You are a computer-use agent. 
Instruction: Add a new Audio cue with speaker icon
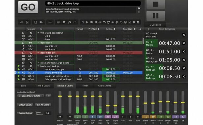21,22
